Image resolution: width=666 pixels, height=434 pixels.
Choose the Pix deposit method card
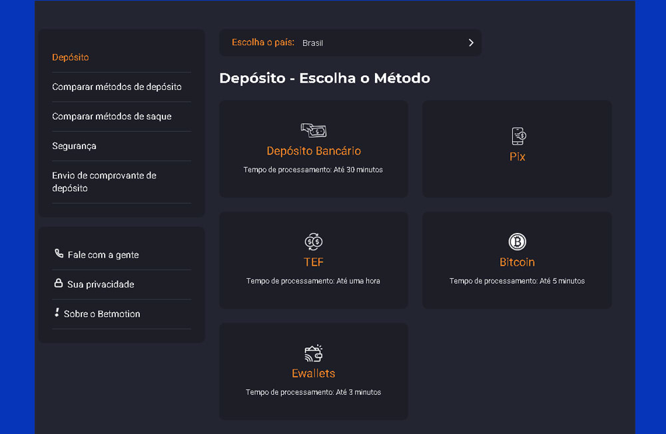tap(517, 148)
